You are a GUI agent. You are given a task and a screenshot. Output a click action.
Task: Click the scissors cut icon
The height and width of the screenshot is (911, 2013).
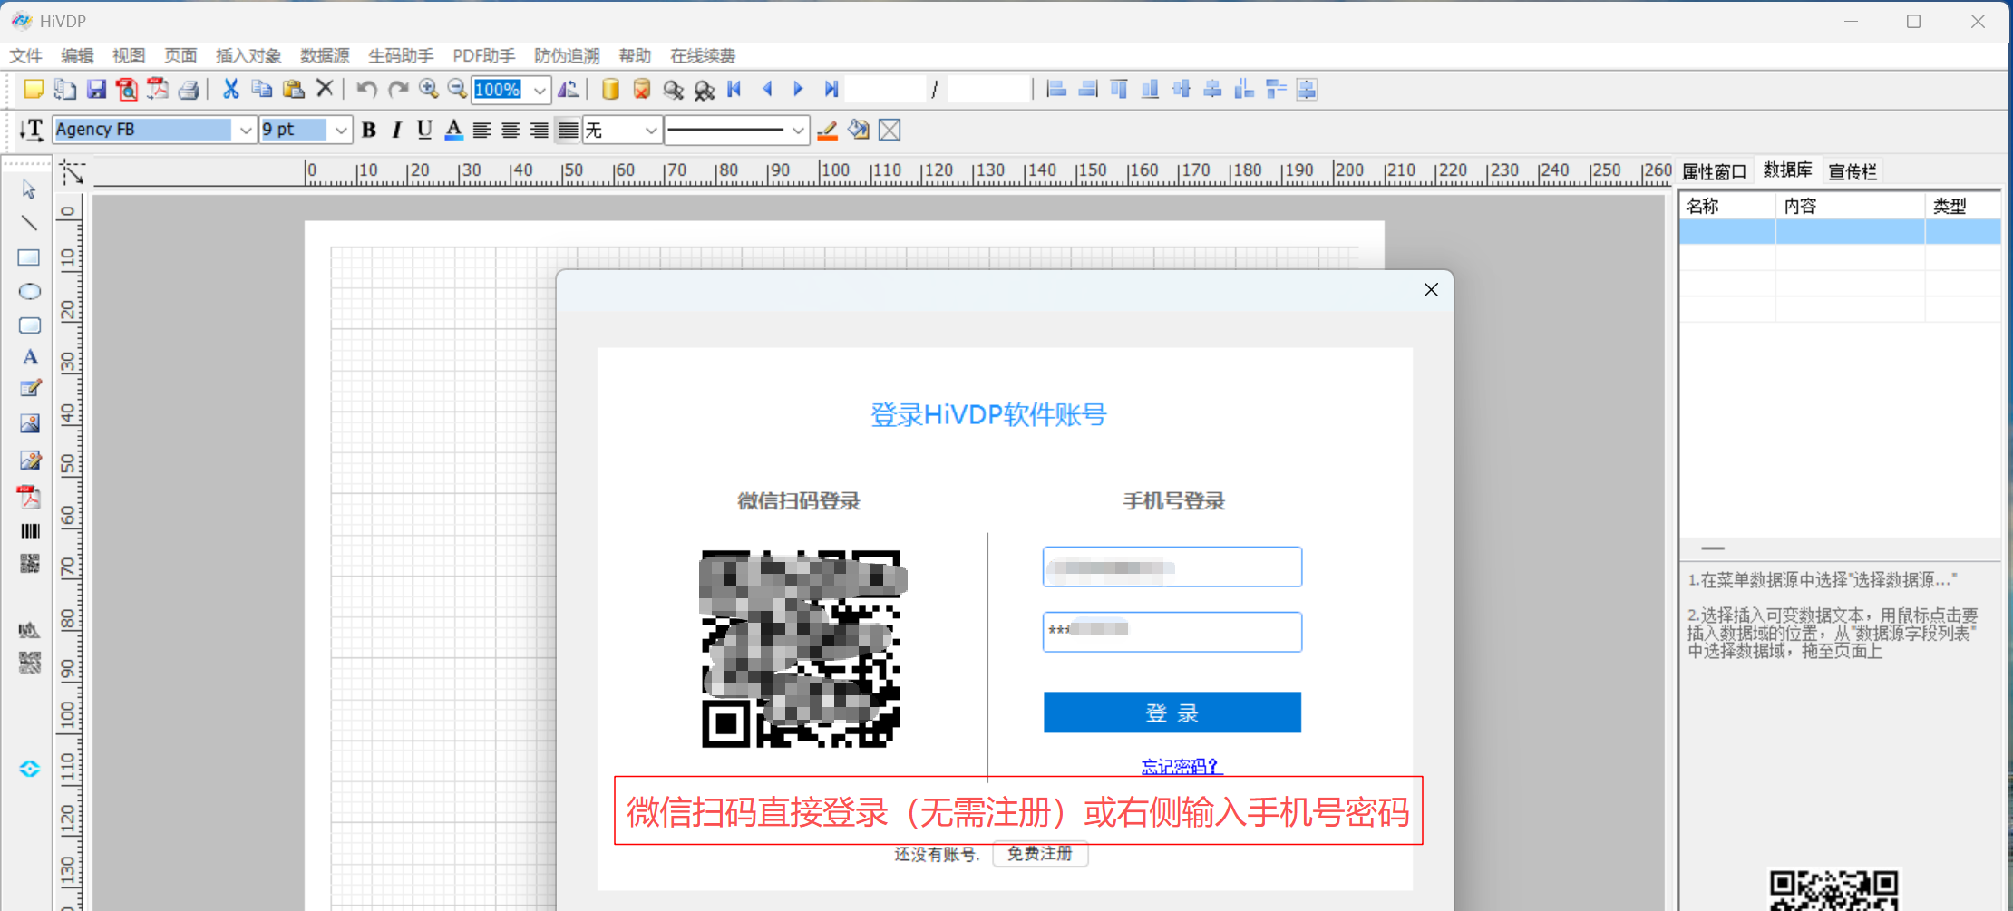pos(230,89)
